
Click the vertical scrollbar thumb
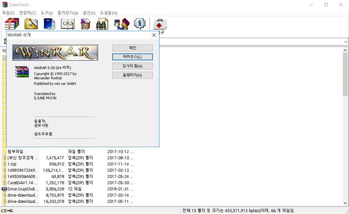[x=345, y=75]
